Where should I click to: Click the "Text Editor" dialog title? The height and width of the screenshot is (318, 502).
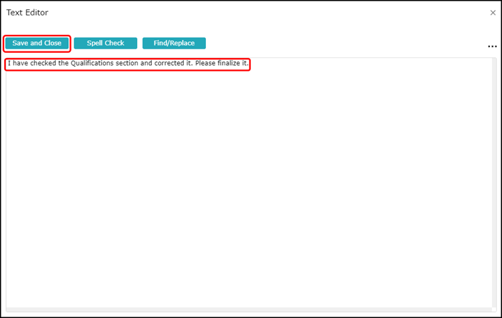pos(27,13)
